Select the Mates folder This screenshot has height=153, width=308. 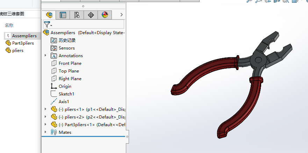pyautogui.click(x=65, y=132)
